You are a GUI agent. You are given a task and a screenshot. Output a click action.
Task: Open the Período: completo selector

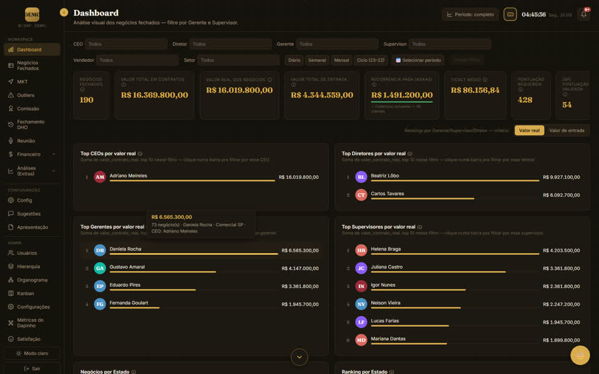pos(470,14)
